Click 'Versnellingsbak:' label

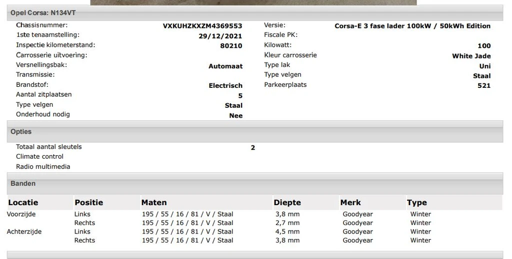[41, 65]
